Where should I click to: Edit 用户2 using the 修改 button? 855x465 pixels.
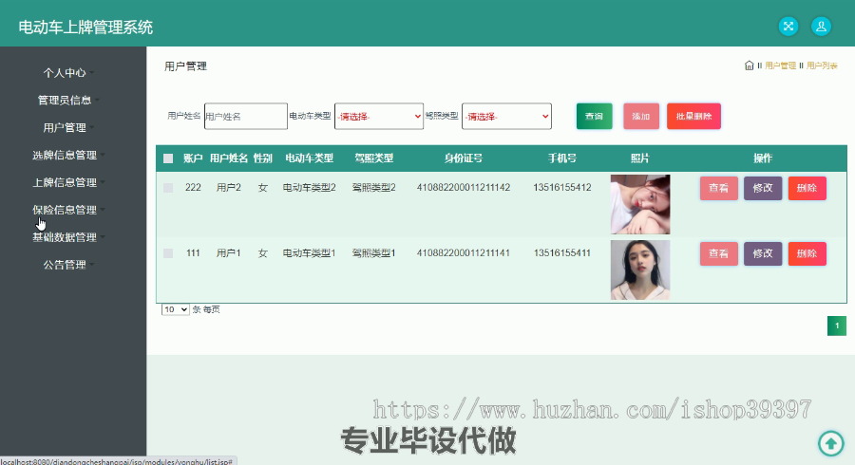pyautogui.click(x=763, y=188)
